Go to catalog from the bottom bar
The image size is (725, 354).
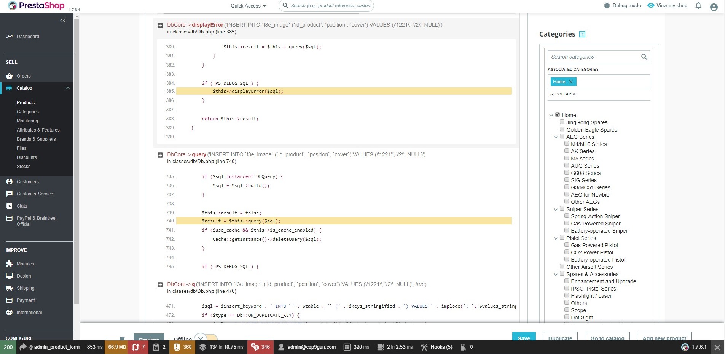pyautogui.click(x=607, y=338)
